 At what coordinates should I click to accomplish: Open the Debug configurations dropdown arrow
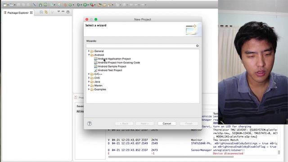tap(81, 5)
